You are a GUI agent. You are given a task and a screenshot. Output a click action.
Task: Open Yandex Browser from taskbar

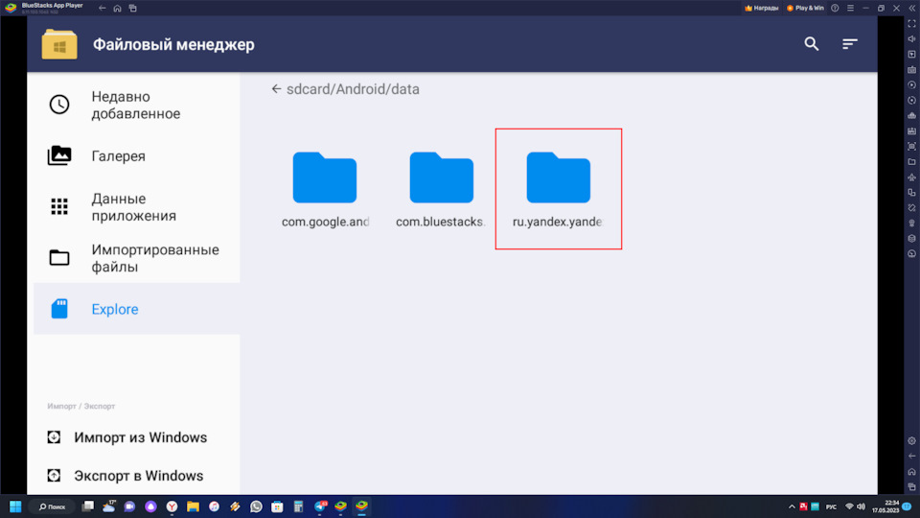click(172, 506)
